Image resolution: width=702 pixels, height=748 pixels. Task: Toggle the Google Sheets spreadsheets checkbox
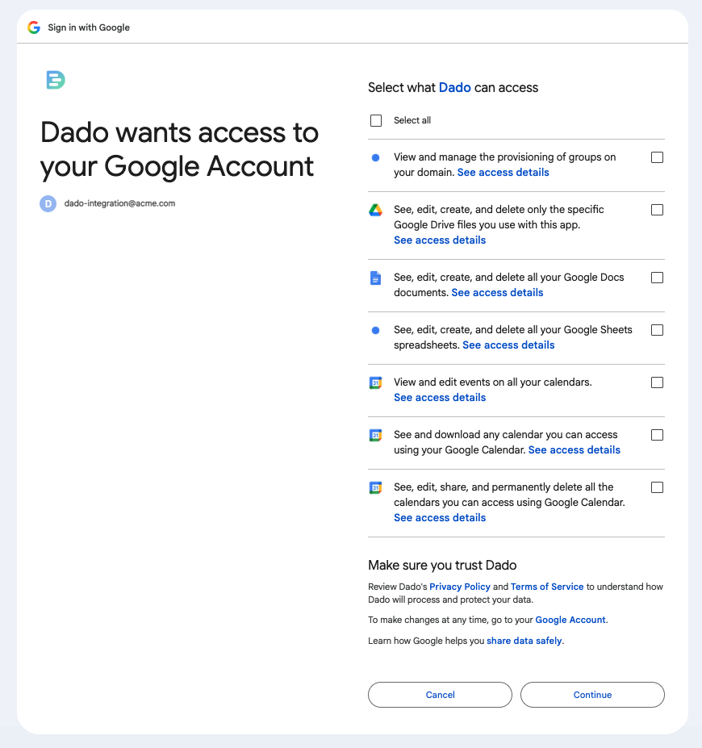click(657, 330)
